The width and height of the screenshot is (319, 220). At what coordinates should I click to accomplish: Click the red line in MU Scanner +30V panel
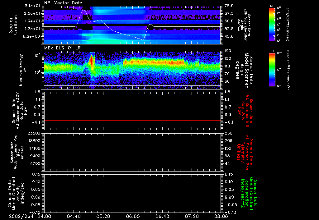pos(132,120)
